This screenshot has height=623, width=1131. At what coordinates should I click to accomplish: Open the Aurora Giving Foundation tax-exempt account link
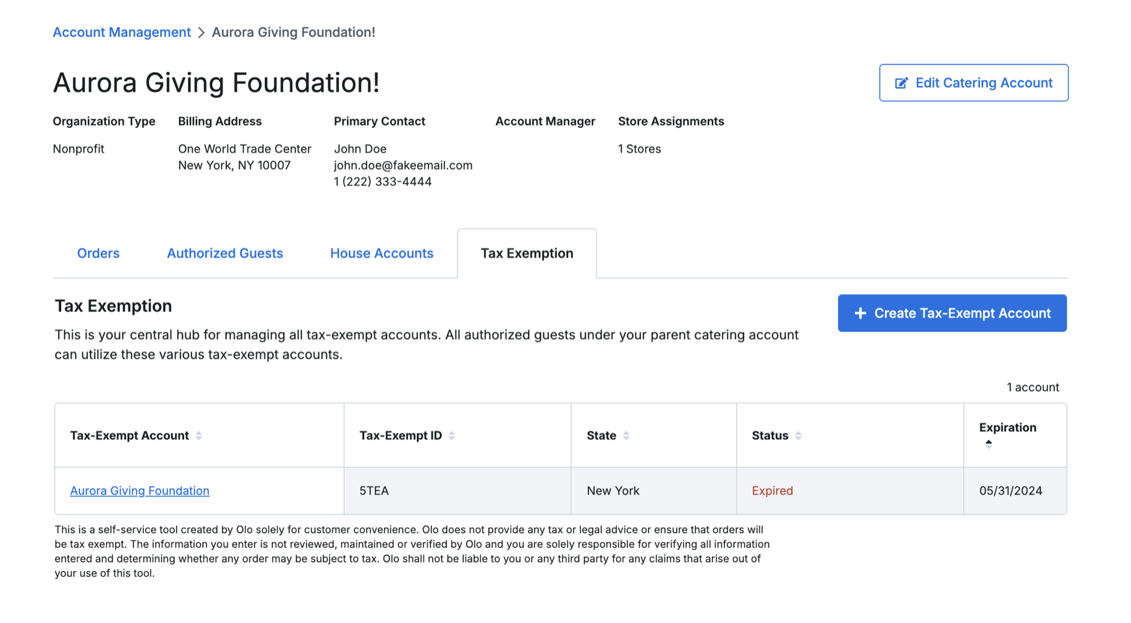(x=140, y=491)
